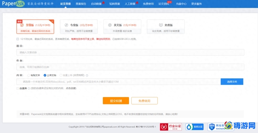Viewport: 258px width, 133px height.
Task: Click the 选择文件 button
Action: pyautogui.click(x=232, y=82)
